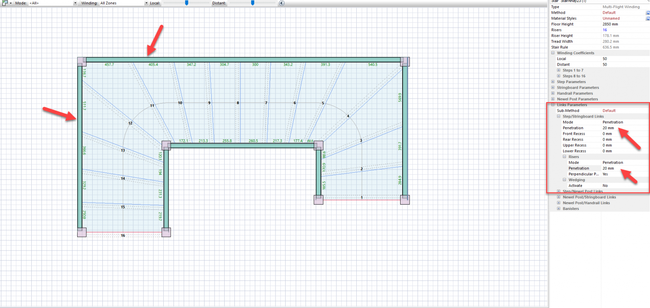Open the Winding All Zones combo box

[124, 3]
